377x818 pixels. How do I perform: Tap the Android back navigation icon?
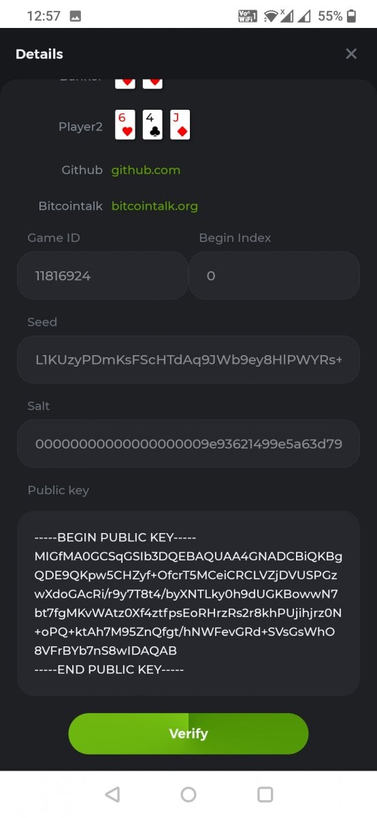coord(112,794)
